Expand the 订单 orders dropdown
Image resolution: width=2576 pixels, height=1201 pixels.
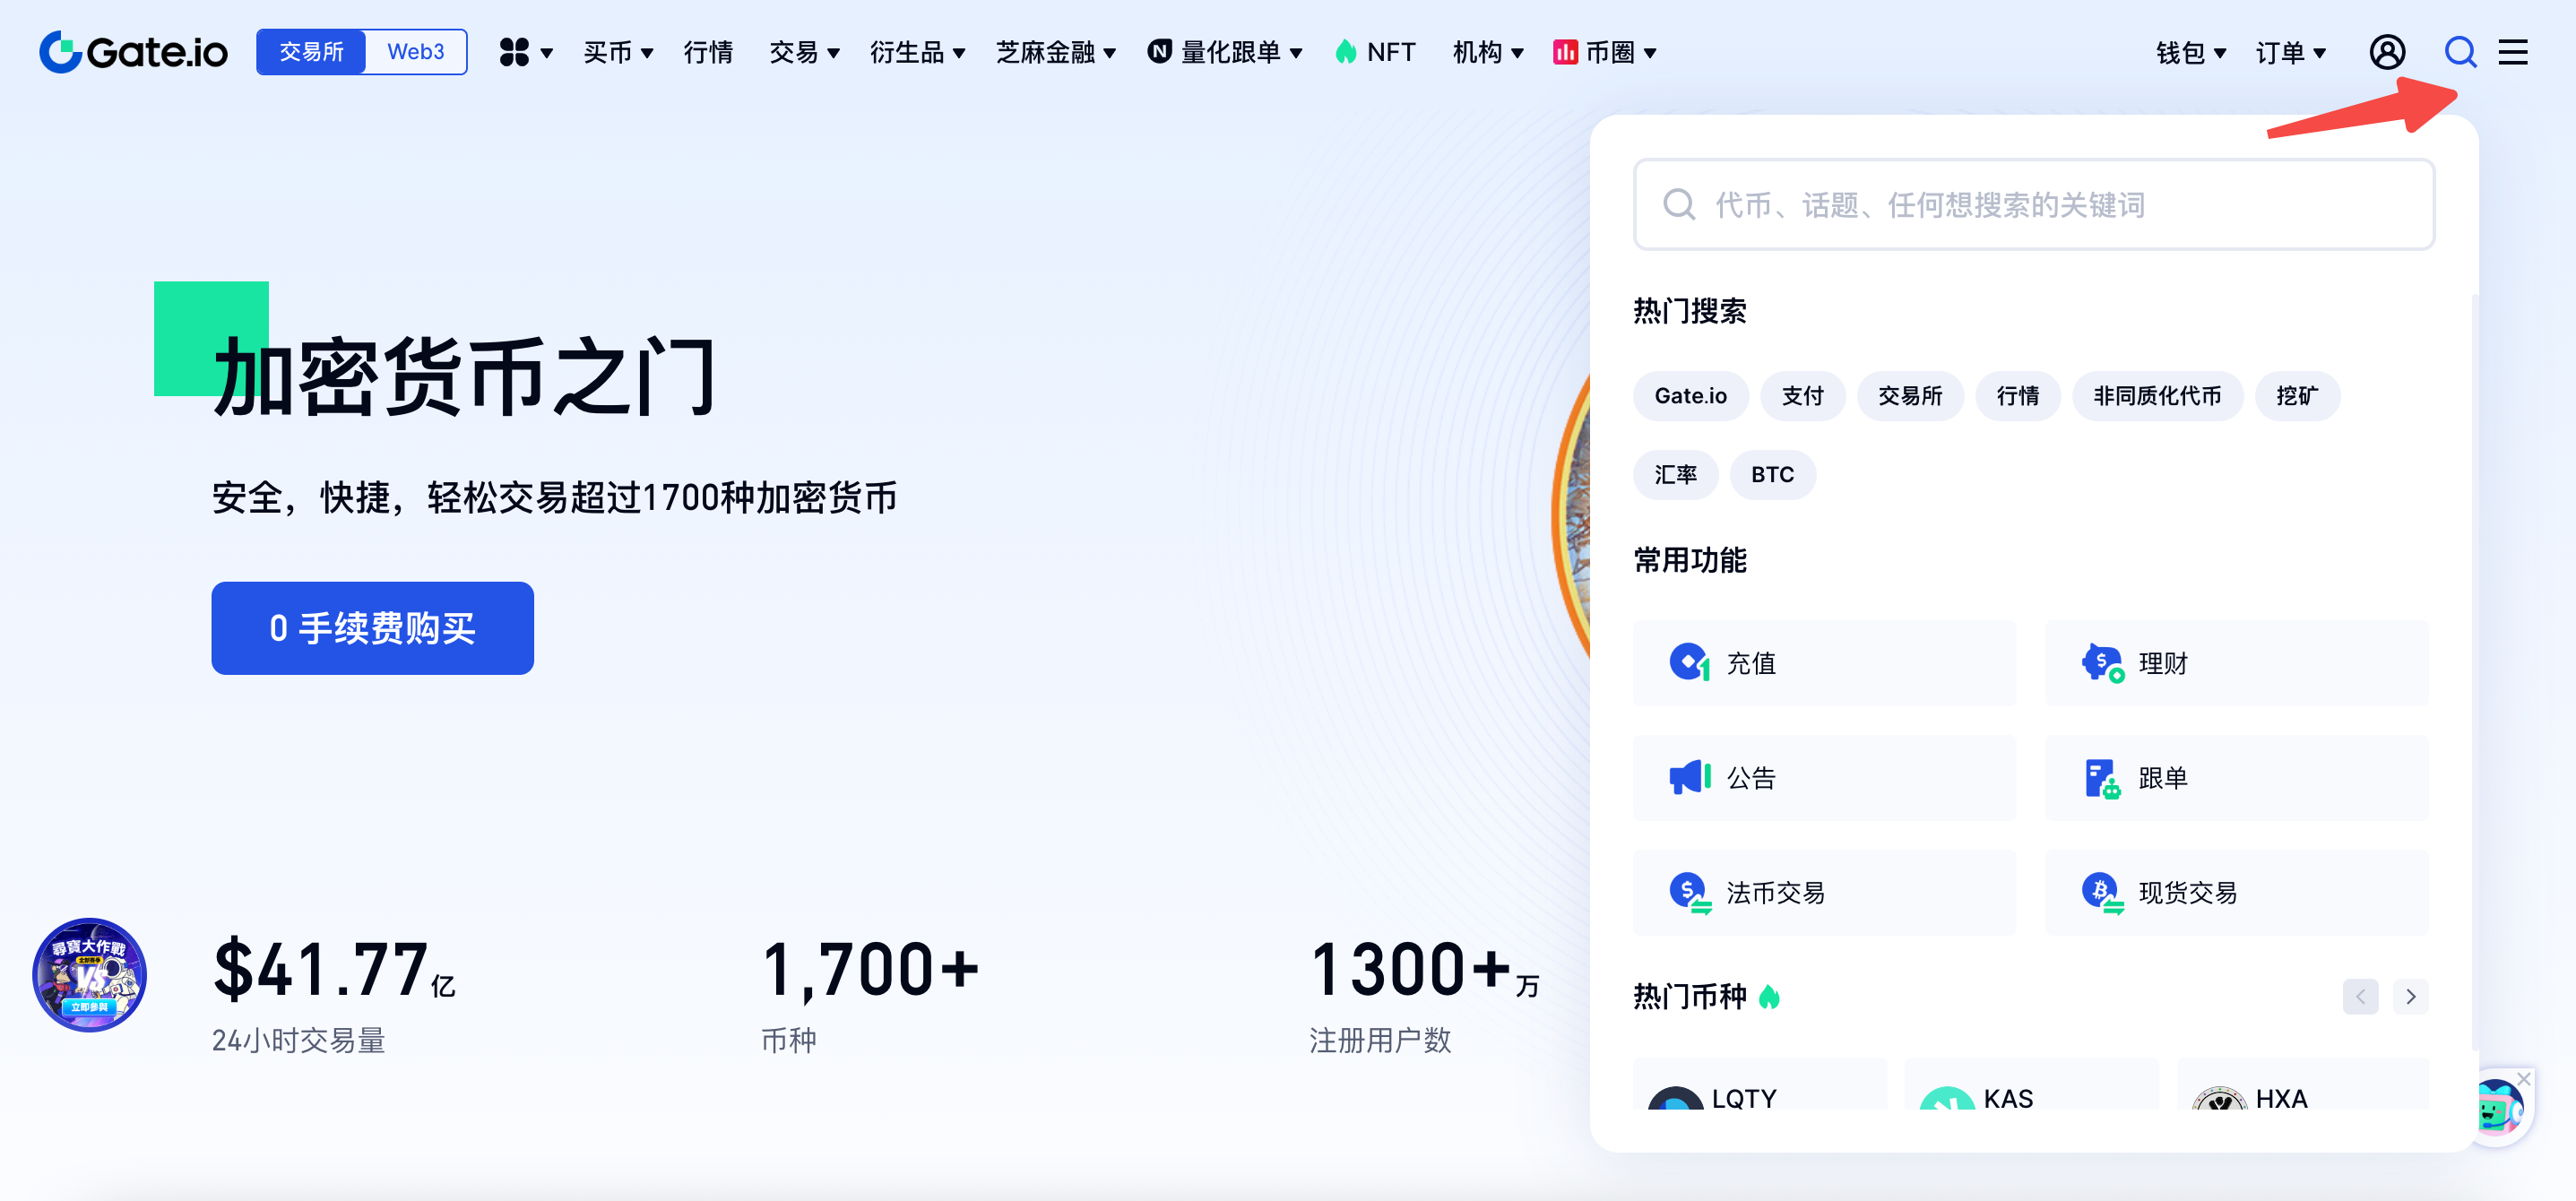(x=2290, y=52)
